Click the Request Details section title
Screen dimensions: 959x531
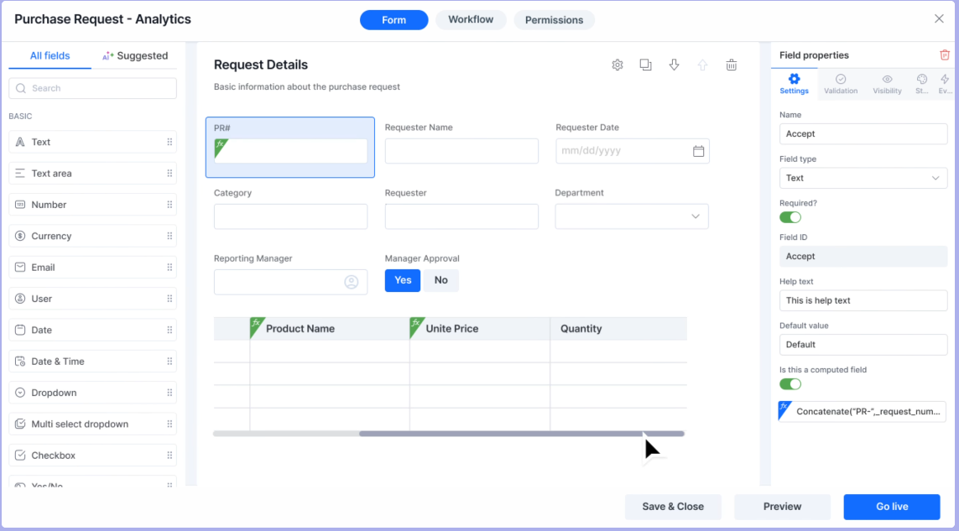tap(261, 65)
